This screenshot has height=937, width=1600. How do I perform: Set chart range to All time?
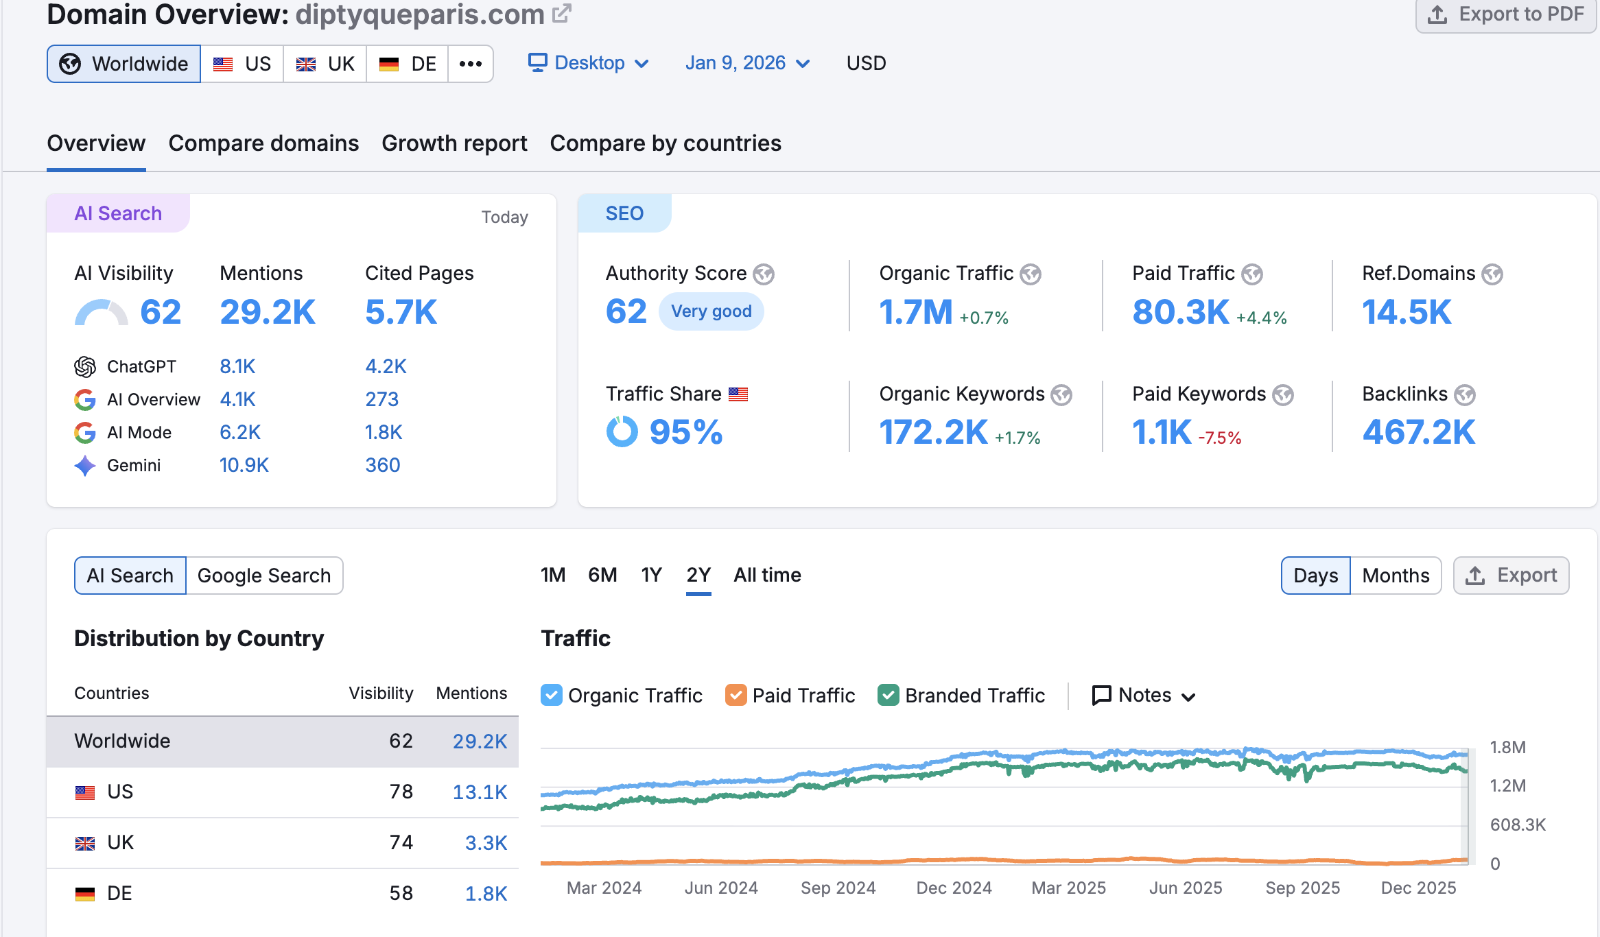767,575
